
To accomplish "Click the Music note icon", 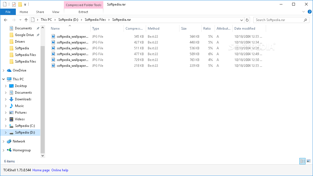I will click(x=11, y=106).
